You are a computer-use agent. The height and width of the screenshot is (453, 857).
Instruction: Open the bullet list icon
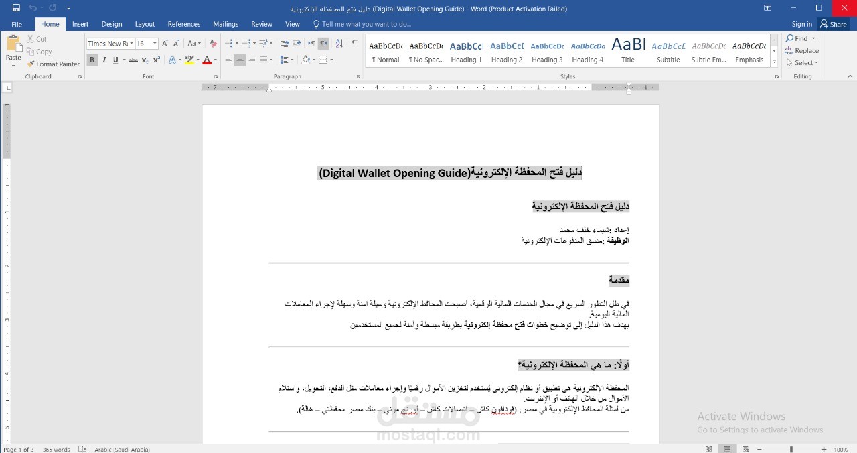[228, 43]
